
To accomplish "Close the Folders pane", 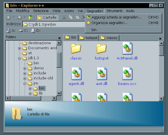I will pyautogui.click(x=59, y=38).
